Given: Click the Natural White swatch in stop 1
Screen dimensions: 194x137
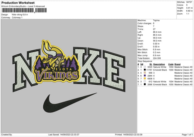Looking at the screenshot, I should (x=145, y=67).
